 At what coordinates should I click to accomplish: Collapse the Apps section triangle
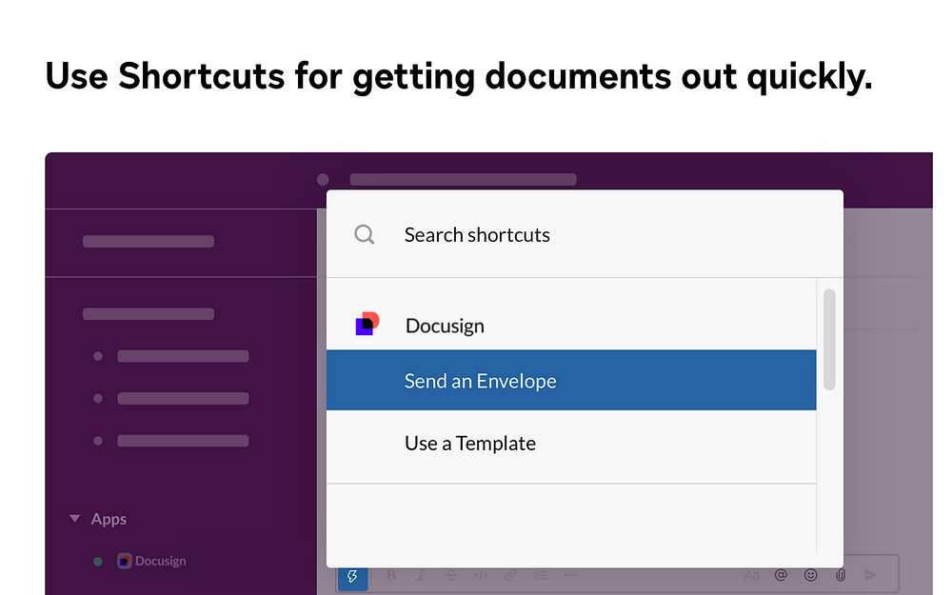74,519
